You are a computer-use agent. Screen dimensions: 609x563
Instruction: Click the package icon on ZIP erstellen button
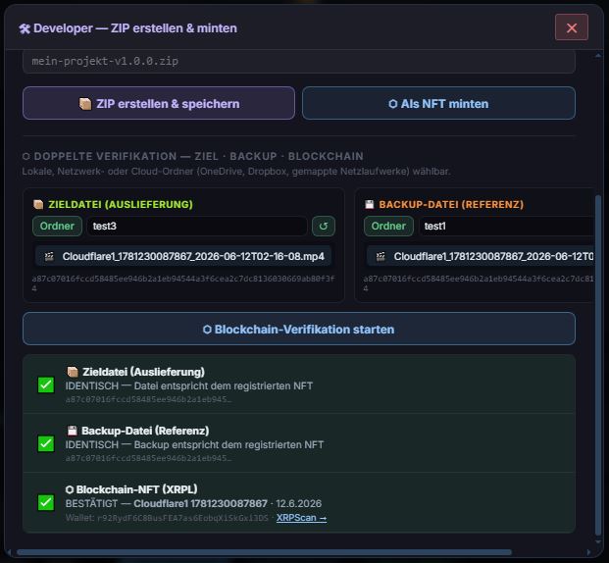[x=85, y=104]
